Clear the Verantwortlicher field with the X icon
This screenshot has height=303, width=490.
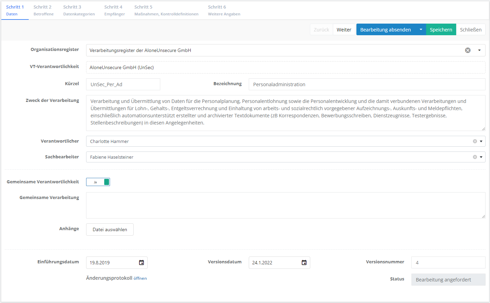coord(475,141)
